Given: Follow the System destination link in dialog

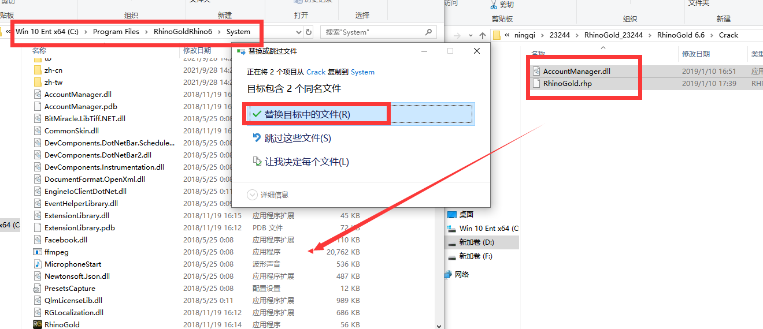Looking at the screenshot, I should tap(362, 72).
